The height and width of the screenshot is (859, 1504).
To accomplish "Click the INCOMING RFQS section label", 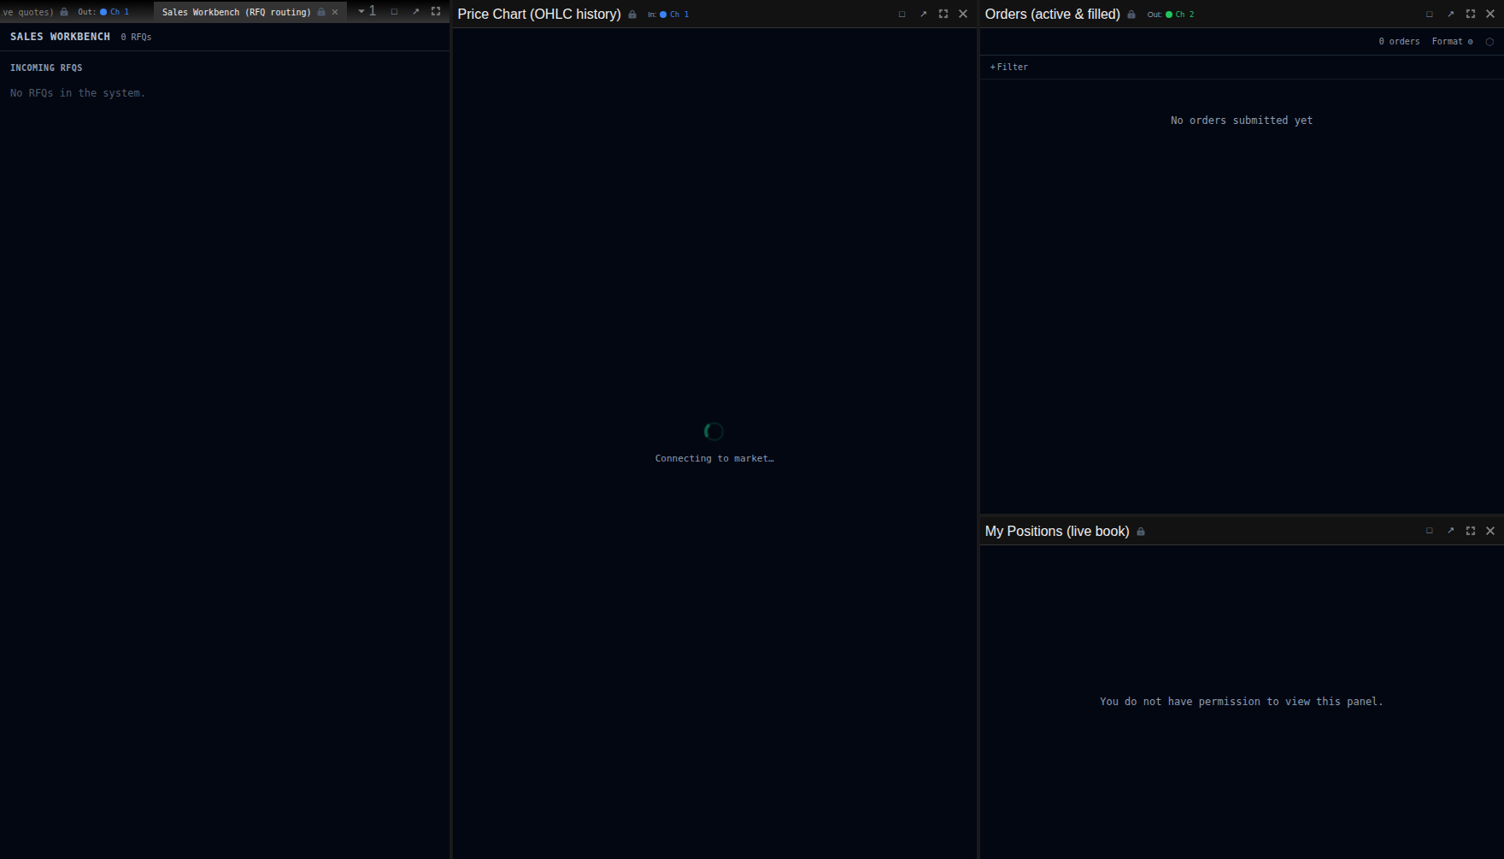I will (x=46, y=68).
